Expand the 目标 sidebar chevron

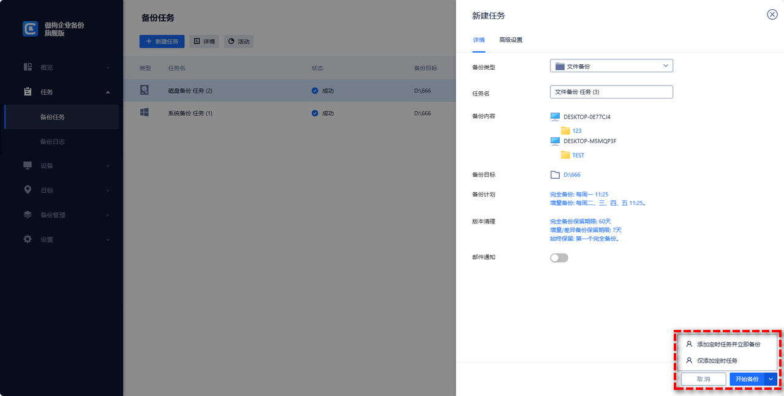click(x=108, y=190)
